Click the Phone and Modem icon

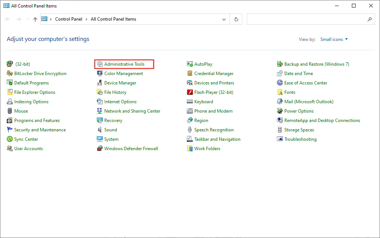click(x=190, y=111)
